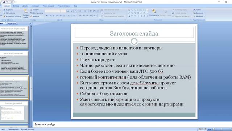Switch to normal view in status bar
232x131 pixels.
(199, 130)
